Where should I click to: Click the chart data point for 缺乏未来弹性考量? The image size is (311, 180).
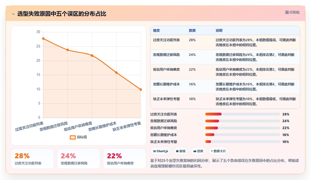[141, 90]
